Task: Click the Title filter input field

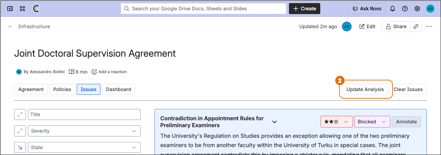Action: (x=84, y=114)
